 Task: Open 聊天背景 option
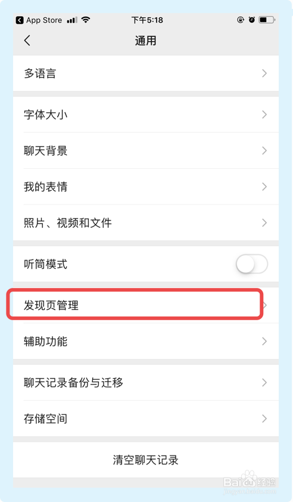(146, 150)
